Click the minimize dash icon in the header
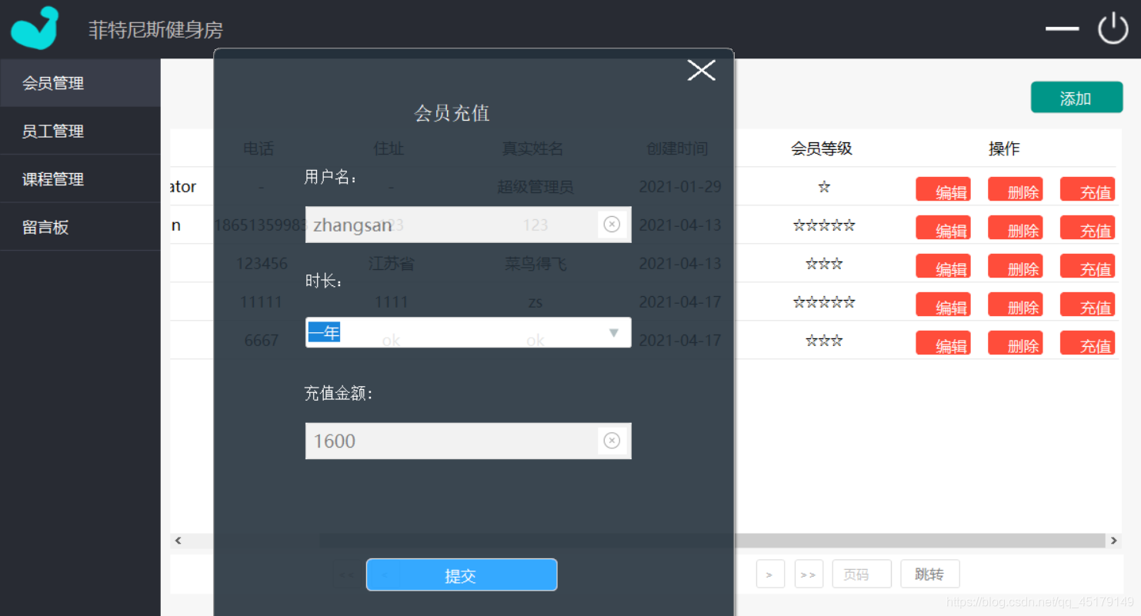Screen dimensions: 1141x616 1062,28
